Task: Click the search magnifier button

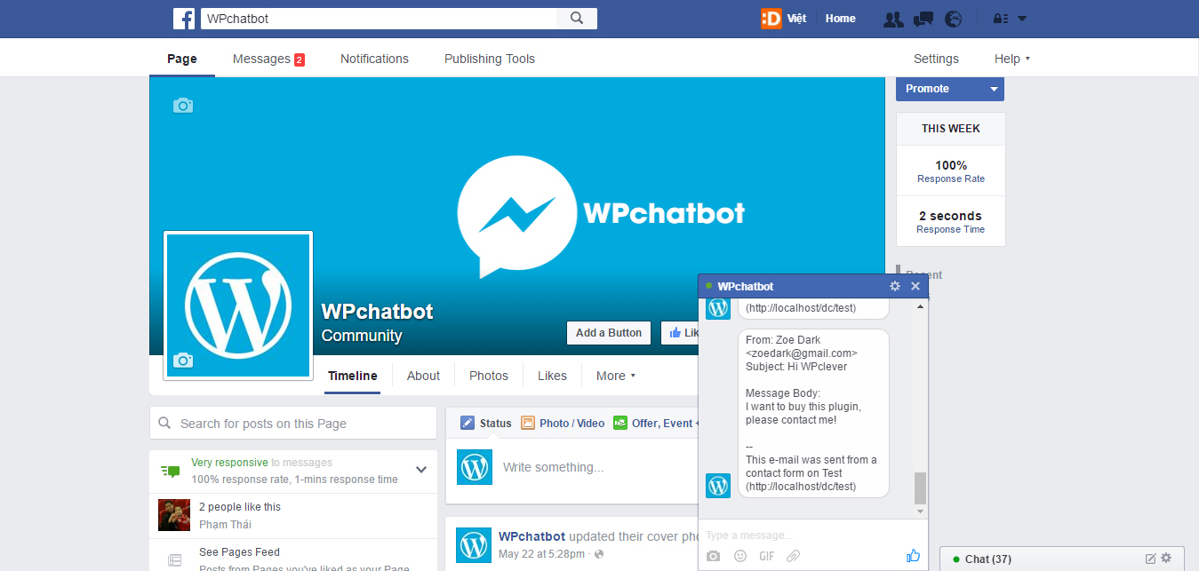Action: (x=577, y=19)
